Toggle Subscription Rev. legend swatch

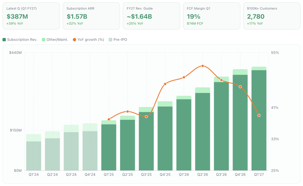(x=4, y=40)
